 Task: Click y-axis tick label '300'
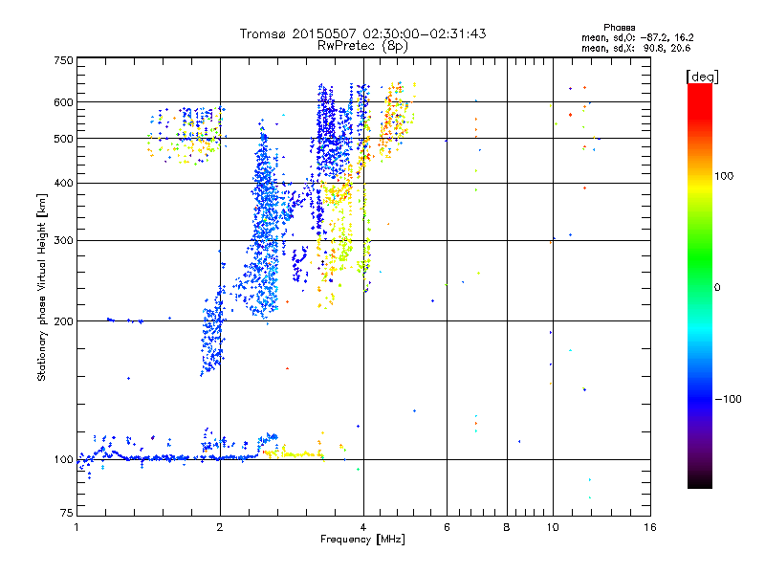click(x=63, y=240)
